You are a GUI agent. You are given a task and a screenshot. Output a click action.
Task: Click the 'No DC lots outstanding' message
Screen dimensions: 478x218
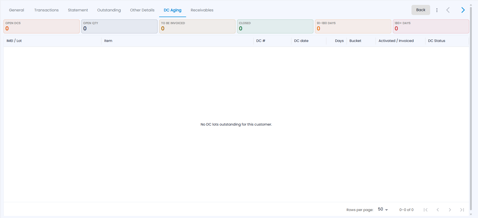coord(236,124)
